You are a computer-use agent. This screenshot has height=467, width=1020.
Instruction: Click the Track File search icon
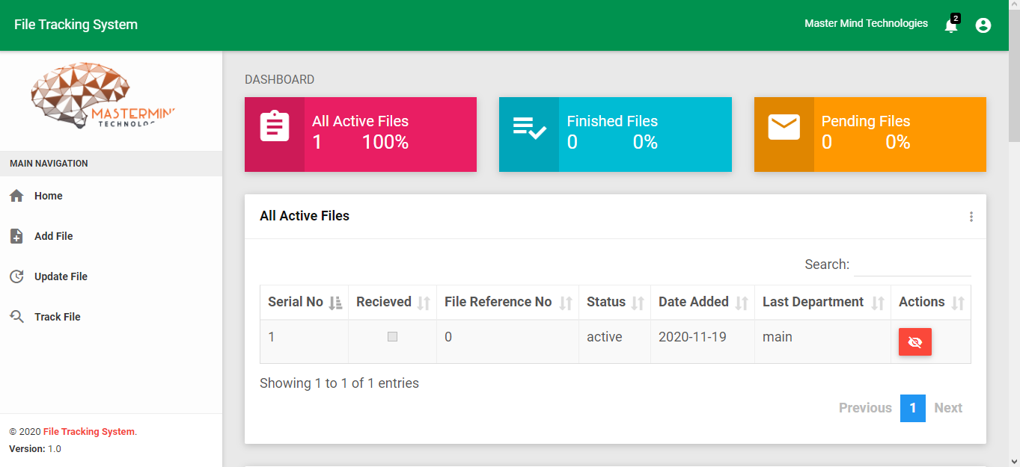[x=16, y=317]
